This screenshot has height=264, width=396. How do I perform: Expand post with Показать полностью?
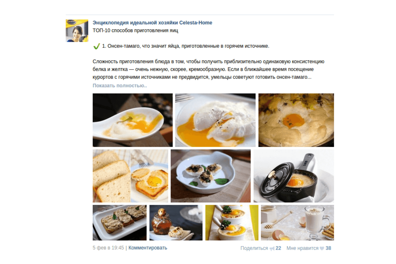pos(120,86)
